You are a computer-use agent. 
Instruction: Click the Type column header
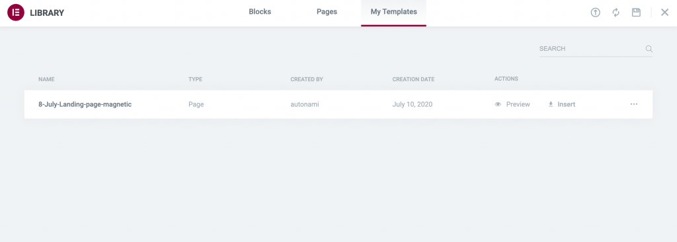[x=195, y=79]
